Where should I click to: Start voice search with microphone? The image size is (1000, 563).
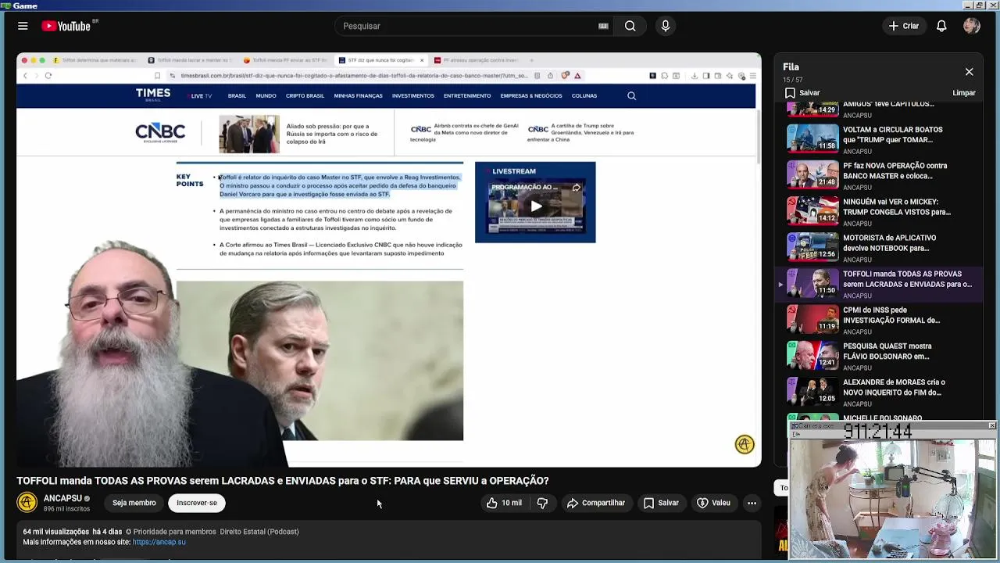coord(666,26)
